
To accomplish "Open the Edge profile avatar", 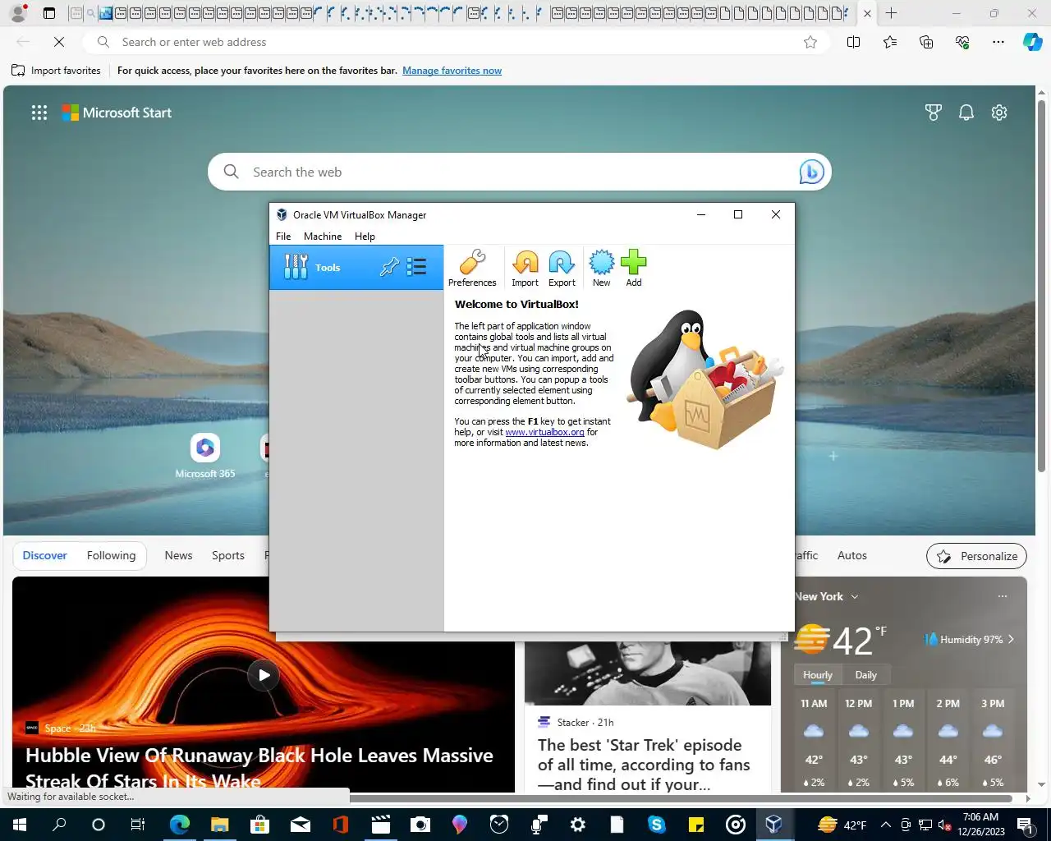I will tap(18, 12).
